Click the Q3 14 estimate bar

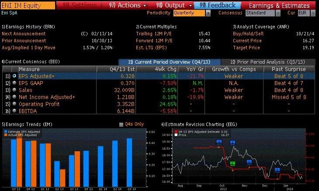click(x=129, y=163)
